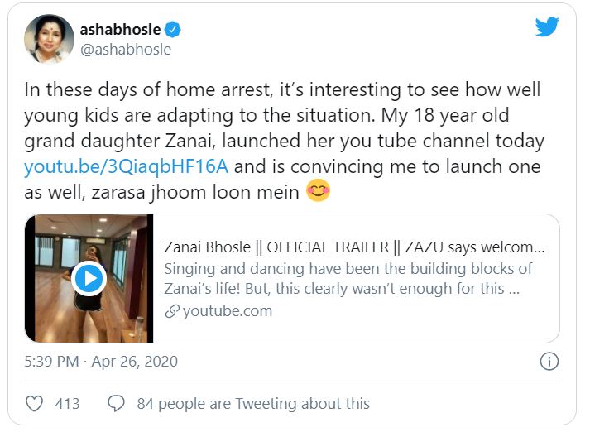The image size is (590, 432).
Task: Click the blue verified badge
Action: (172, 30)
